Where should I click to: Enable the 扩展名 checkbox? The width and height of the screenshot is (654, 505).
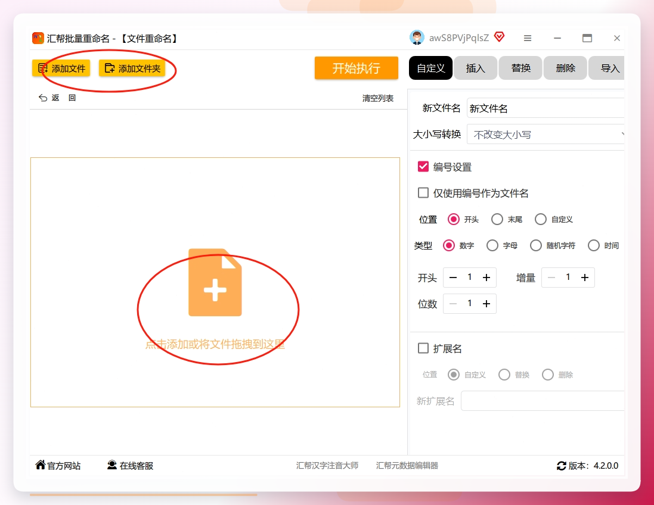(423, 348)
